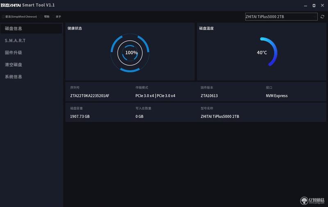Select the 磁盘信息 sidebar tab
Screen dimensions: 328x207
point(31,28)
